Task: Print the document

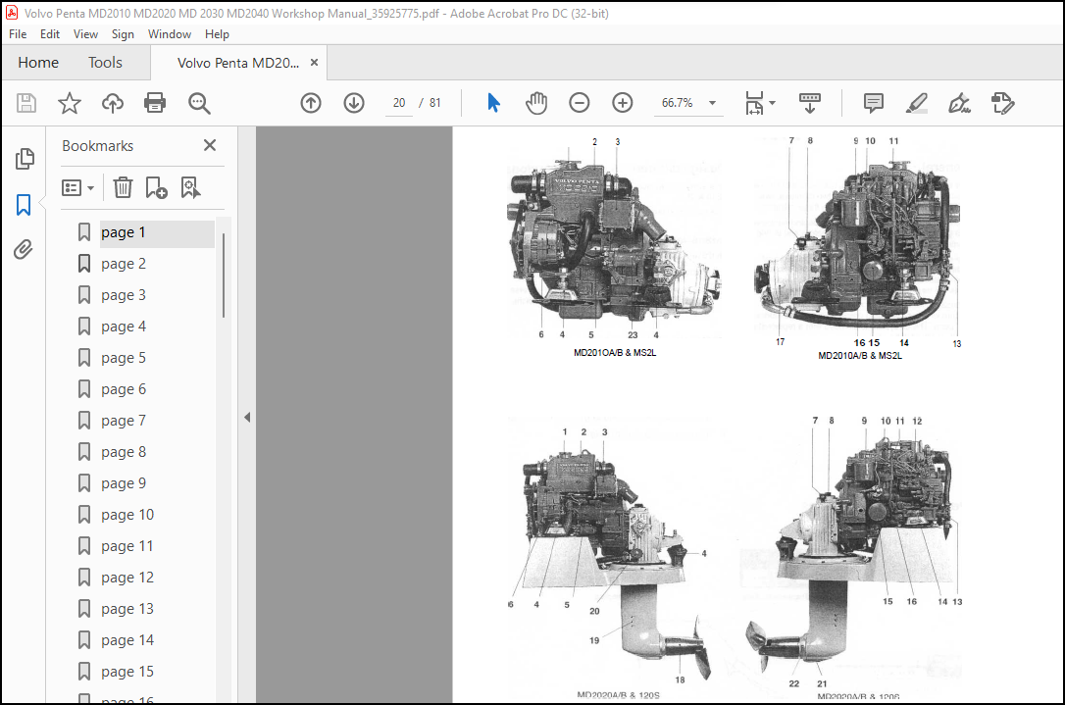Action: click(155, 103)
